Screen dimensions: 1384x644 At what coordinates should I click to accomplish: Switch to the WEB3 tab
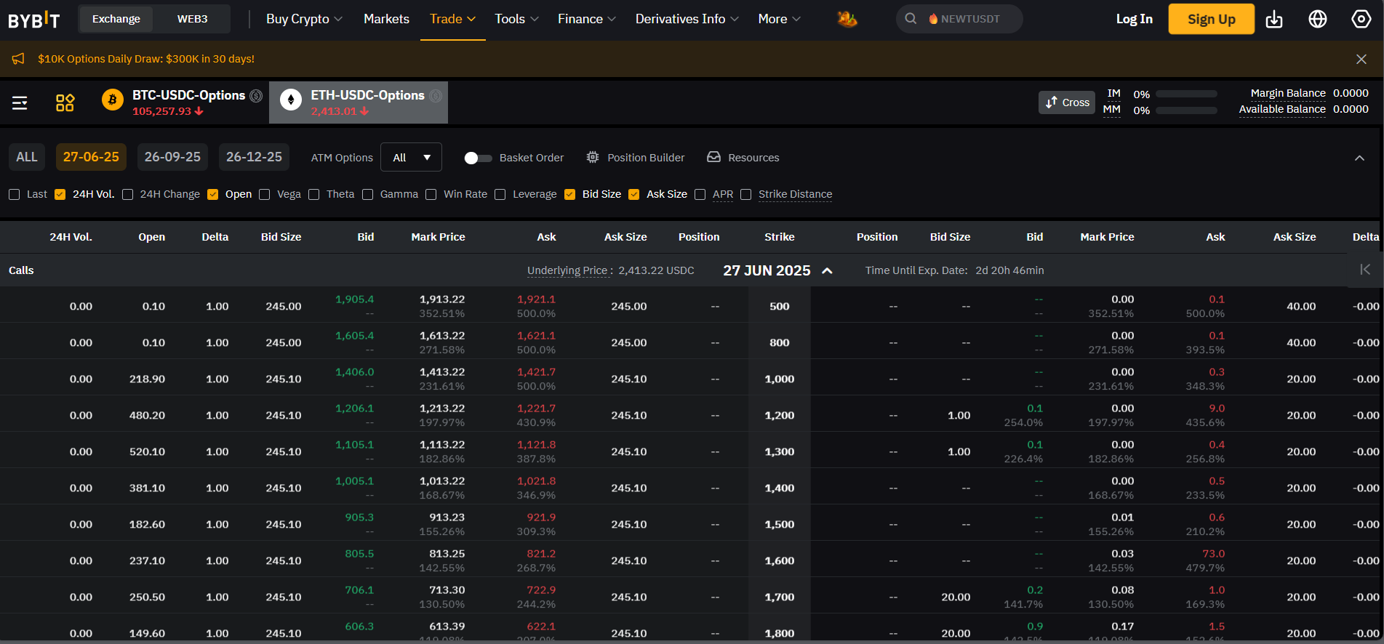[x=192, y=19]
